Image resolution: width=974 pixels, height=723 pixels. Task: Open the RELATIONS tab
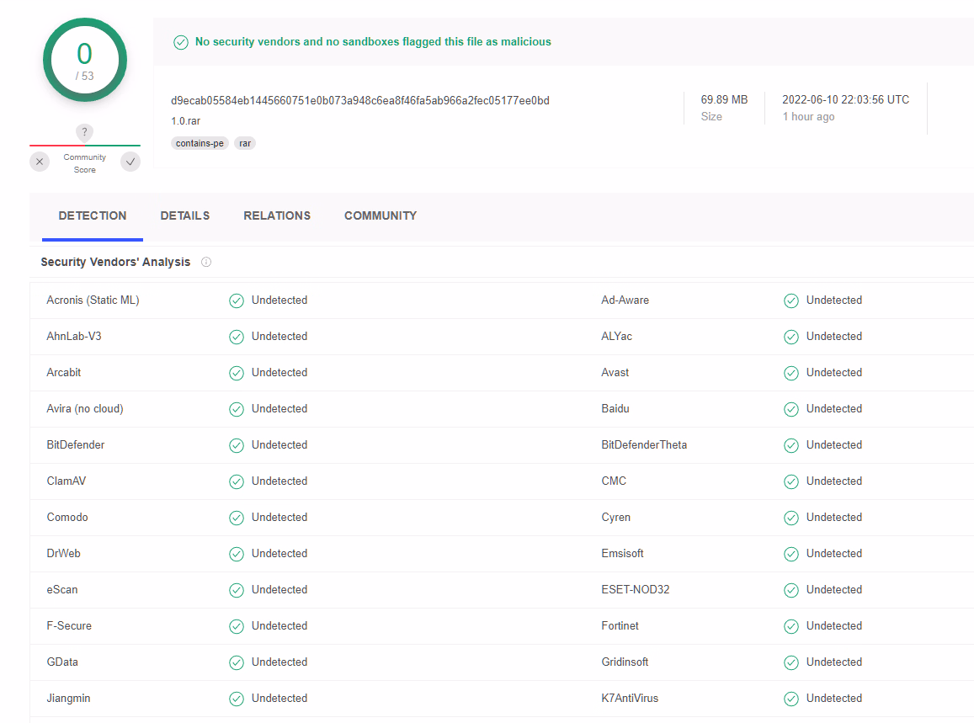(277, 215)
